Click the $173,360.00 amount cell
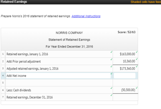This screenshot has width=161, height=109. click(x=125, y=68)
